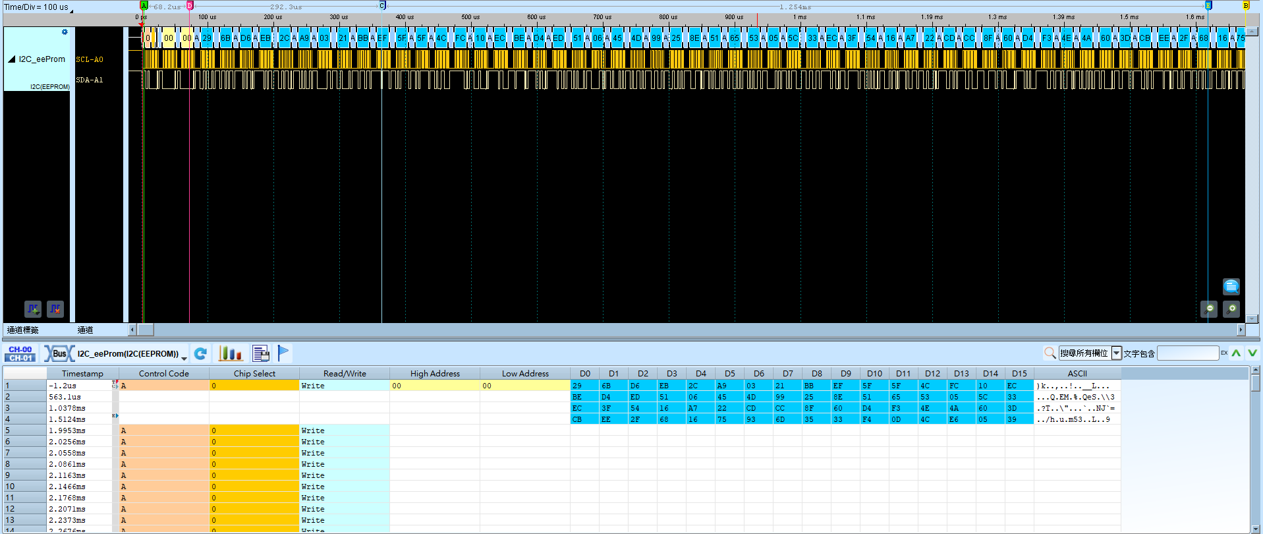Screen dimensions: 1263x534
Task: Click decode table vertical scrollbar up arrow
Action: (1256, 371)
